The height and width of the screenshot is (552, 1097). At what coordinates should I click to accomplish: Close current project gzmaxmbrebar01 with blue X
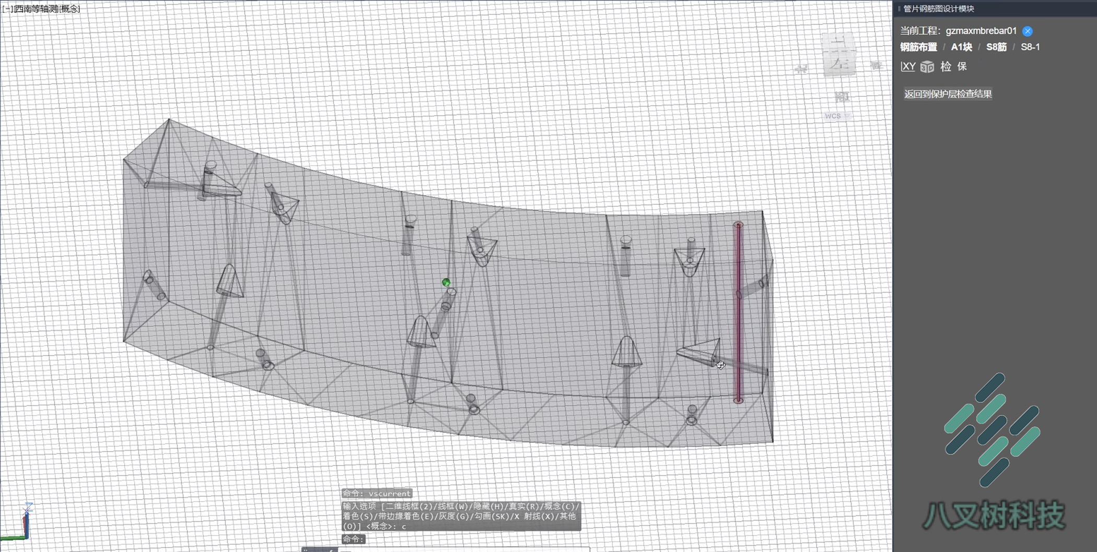coord(1028,31)
